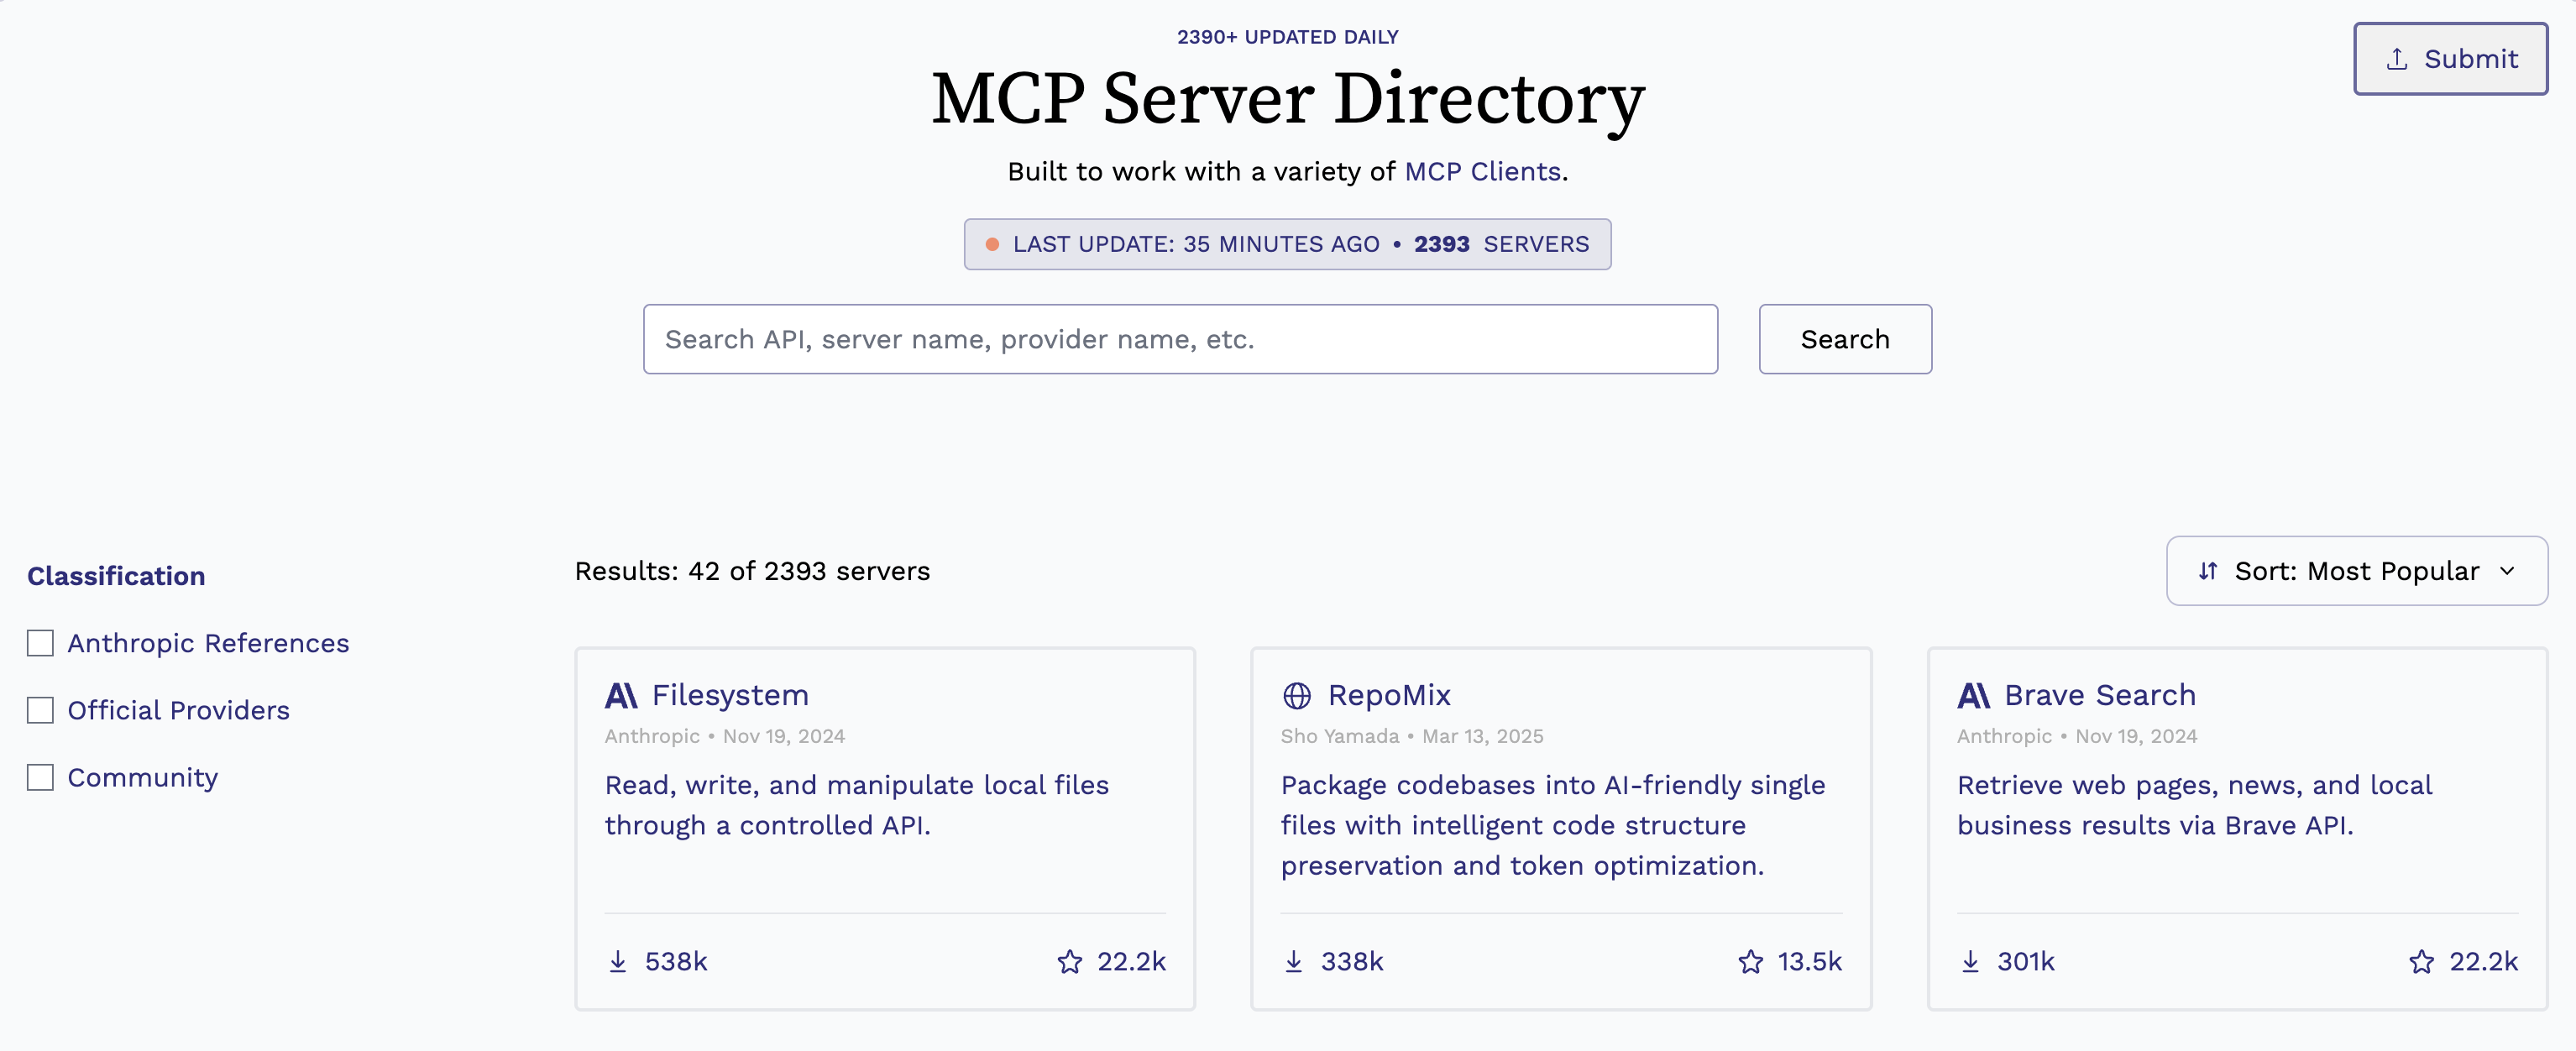Screen dimensions: 2576x1051
Task: Tick the Community classification checkbox
Action: coord(40,777)
